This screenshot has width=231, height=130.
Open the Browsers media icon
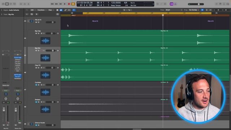pos(228,4)
